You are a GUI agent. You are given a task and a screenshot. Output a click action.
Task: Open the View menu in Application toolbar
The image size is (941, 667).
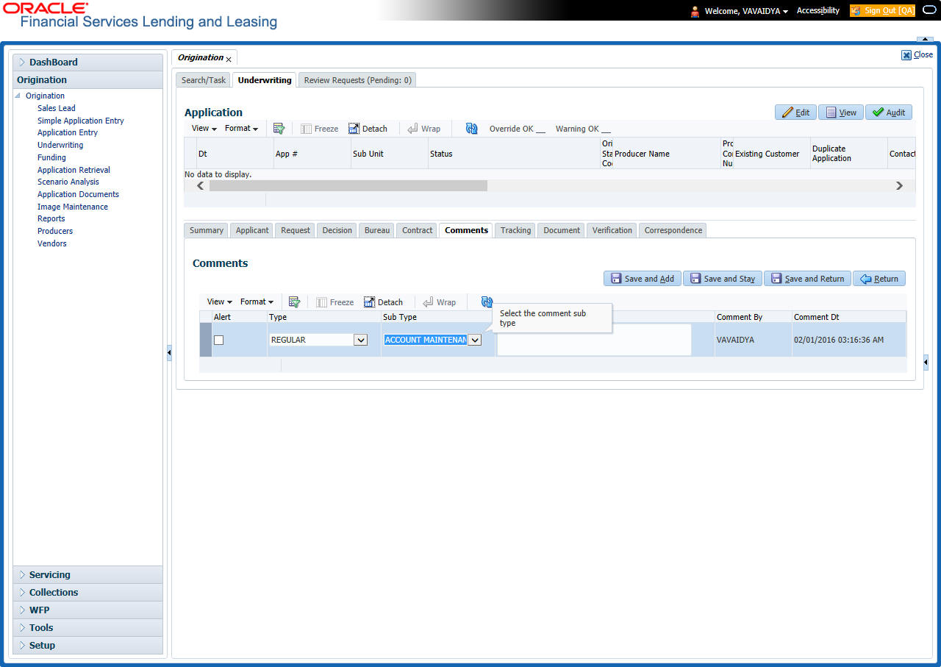[204, 129]
